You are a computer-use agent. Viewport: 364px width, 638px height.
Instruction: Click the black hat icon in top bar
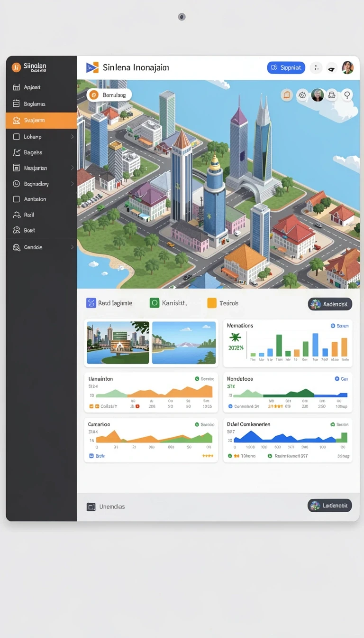[x=332, y=68]
